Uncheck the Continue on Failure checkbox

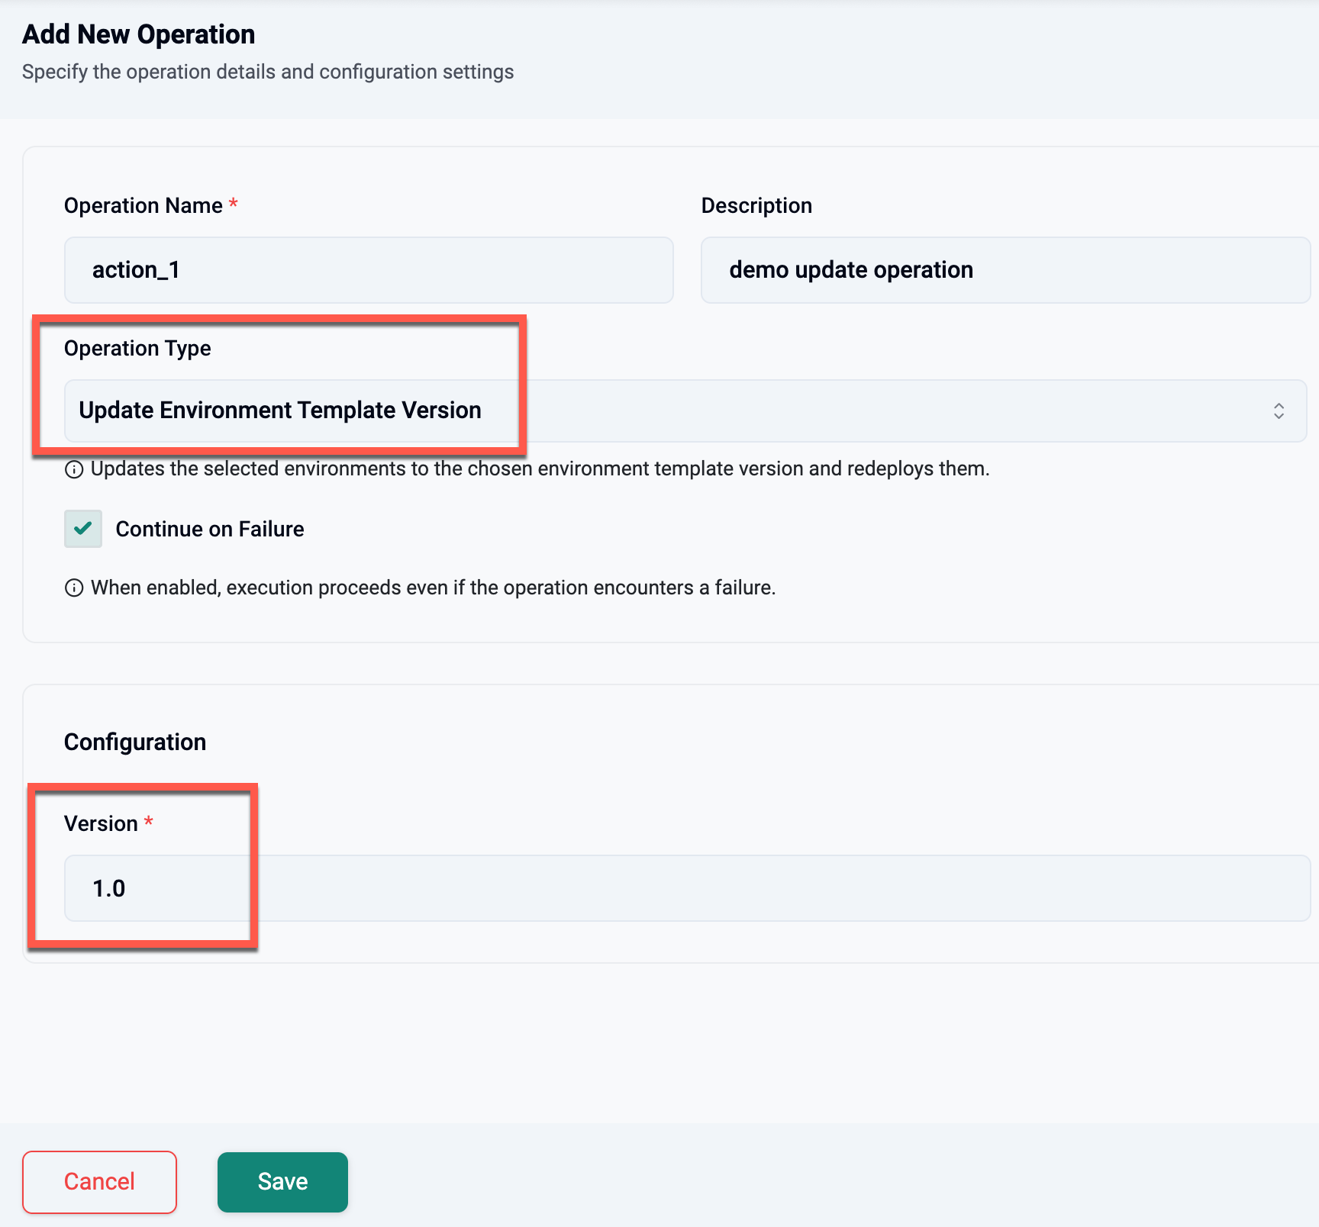(x=83, y=529)
